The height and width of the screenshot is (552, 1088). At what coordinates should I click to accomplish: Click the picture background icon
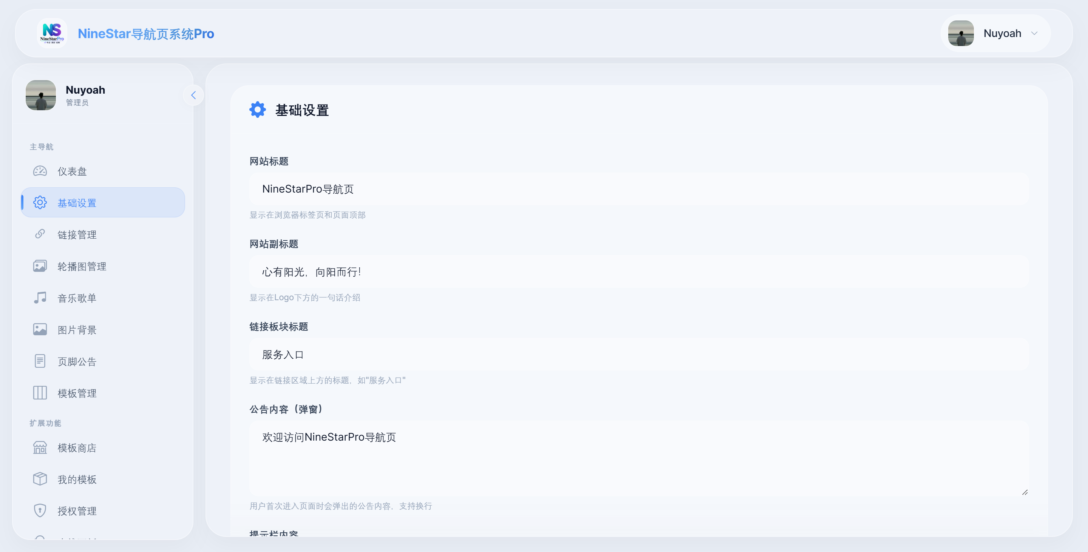(x=40, y=329)
